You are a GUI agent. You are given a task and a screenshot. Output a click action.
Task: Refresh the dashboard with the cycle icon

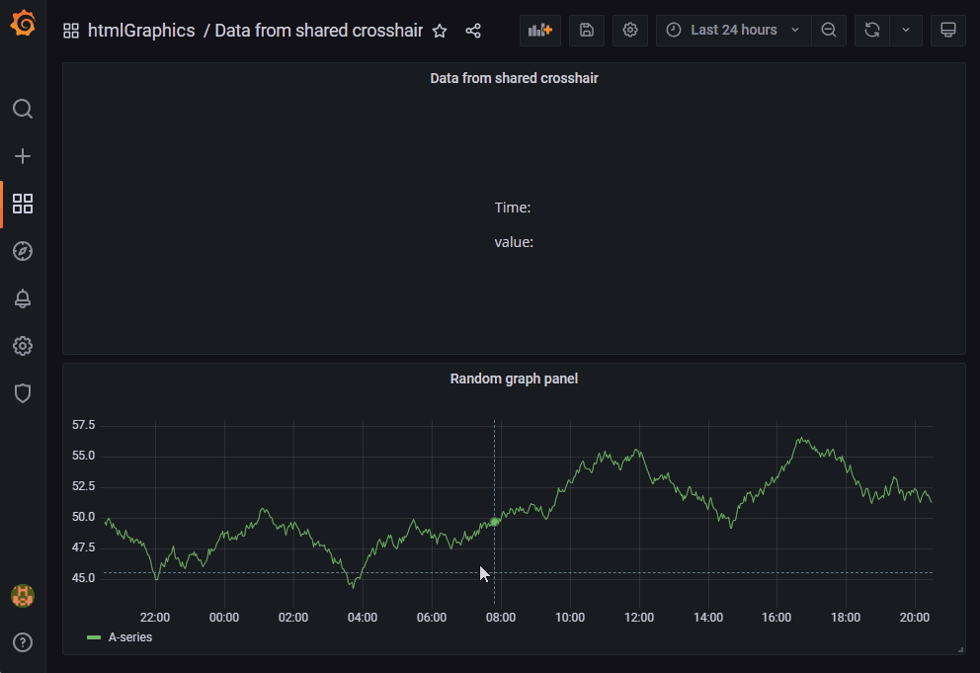pos(871,30)
